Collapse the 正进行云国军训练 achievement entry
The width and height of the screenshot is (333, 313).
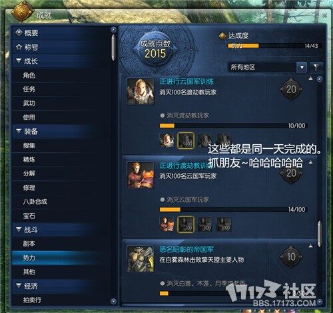tap(310, 78)
